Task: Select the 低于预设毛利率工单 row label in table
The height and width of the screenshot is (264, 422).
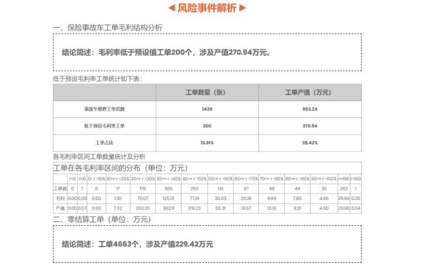Action: (104, 126)
